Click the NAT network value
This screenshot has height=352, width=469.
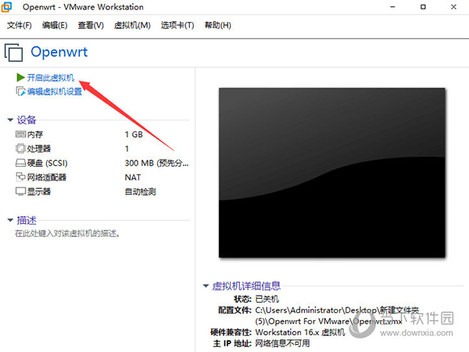[133, 178]
